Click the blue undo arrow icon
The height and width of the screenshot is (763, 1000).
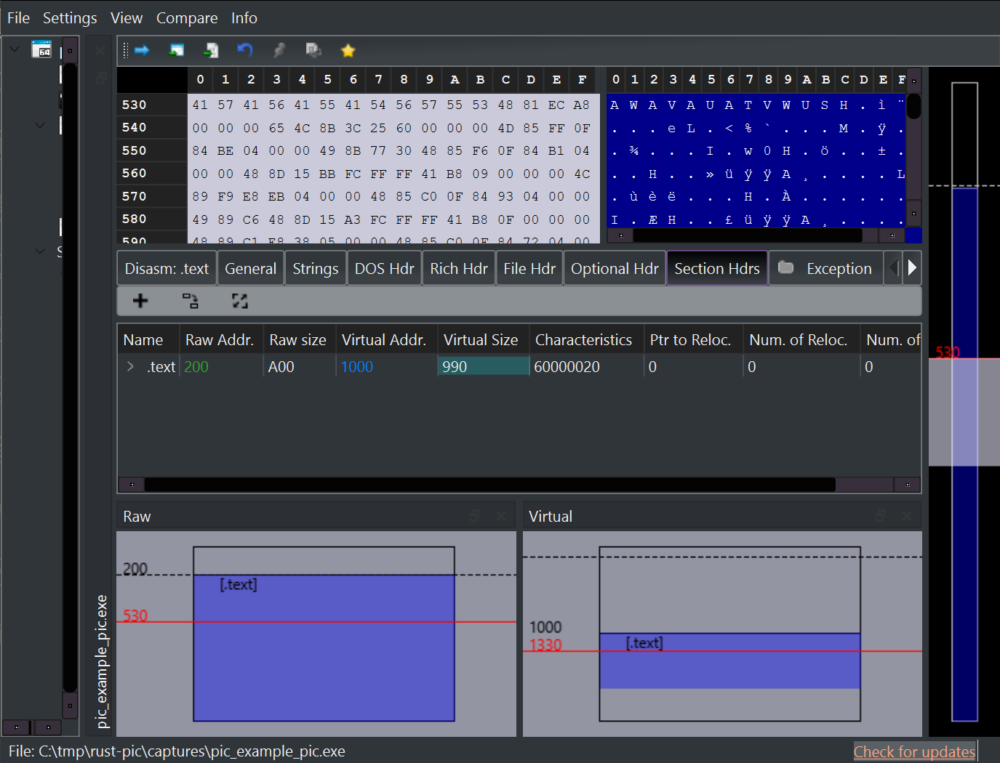(x=245, y=49)
